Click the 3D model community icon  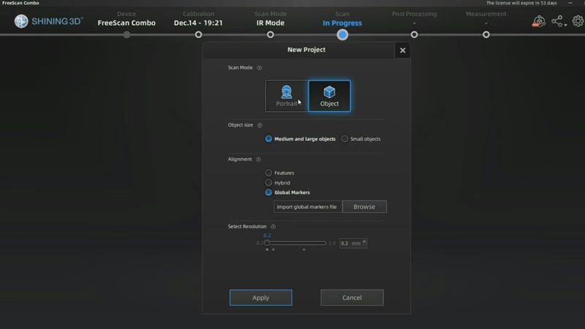539,21
